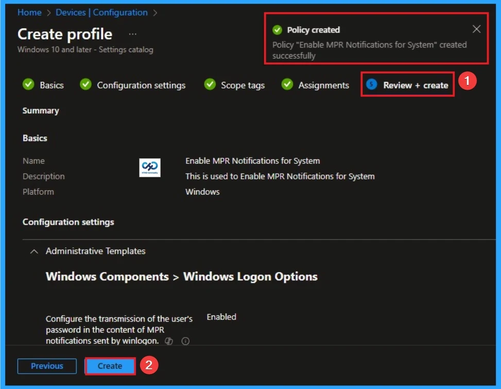Viewport: 501px width, 389px height.
Task: Click the copy icon next to the MPR setting
Action: pyautogui.click(x=169, y=341)
